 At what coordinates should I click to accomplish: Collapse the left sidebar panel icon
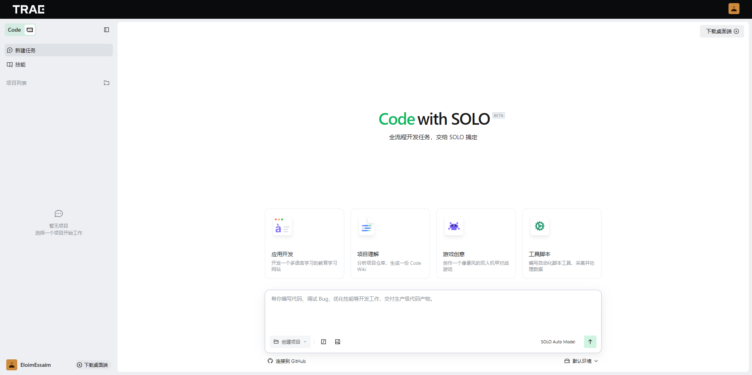point(107,30)
